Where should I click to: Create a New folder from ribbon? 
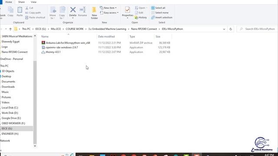tap(94, 13)
